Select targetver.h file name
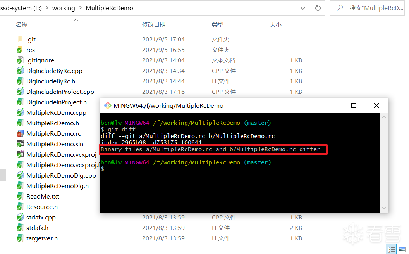Image resolution: width=409 pixels, height=254 pixels. point(42,238)
